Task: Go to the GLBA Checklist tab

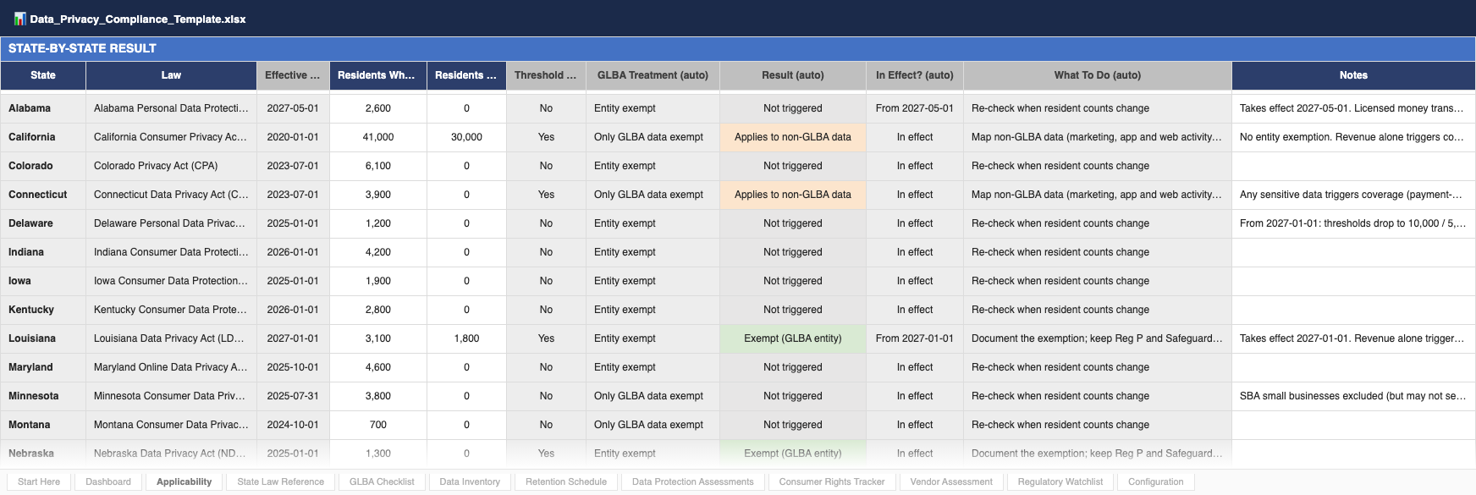Action: 382,481
